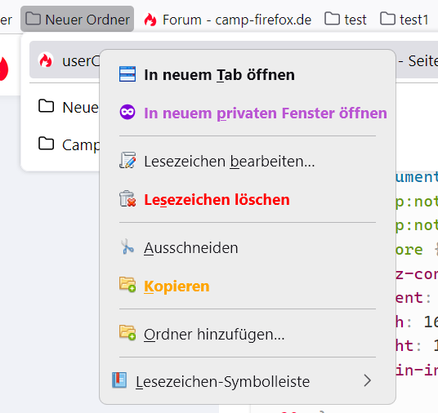
Task: Click the Lesezeichen-Symbolleiste book icon
Action: (x=119, y=380)
